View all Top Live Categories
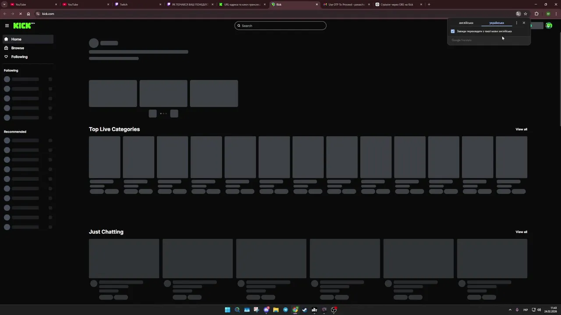Screen dimensions: 561x315 pyautogui.click(x=521, y=129)
